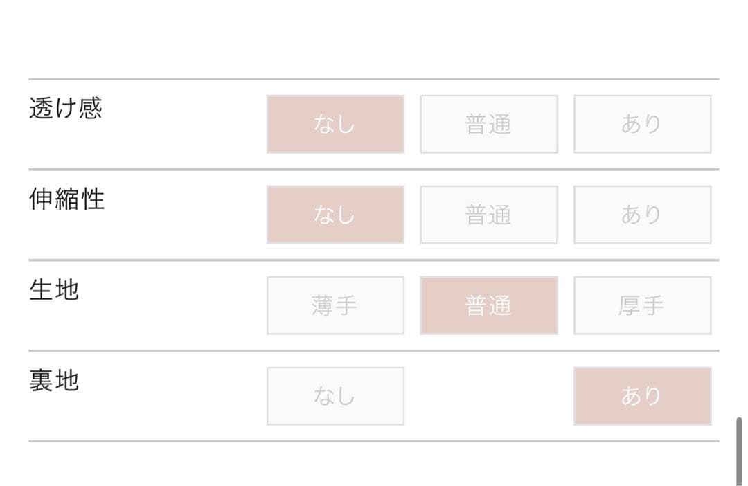Select 普通 in the 生地 row
The height and width of the screenshot is (486, 748).
(x=489, y=305)
